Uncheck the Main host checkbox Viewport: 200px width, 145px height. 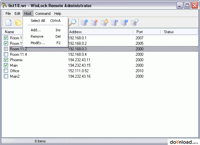tap(6, 65)
